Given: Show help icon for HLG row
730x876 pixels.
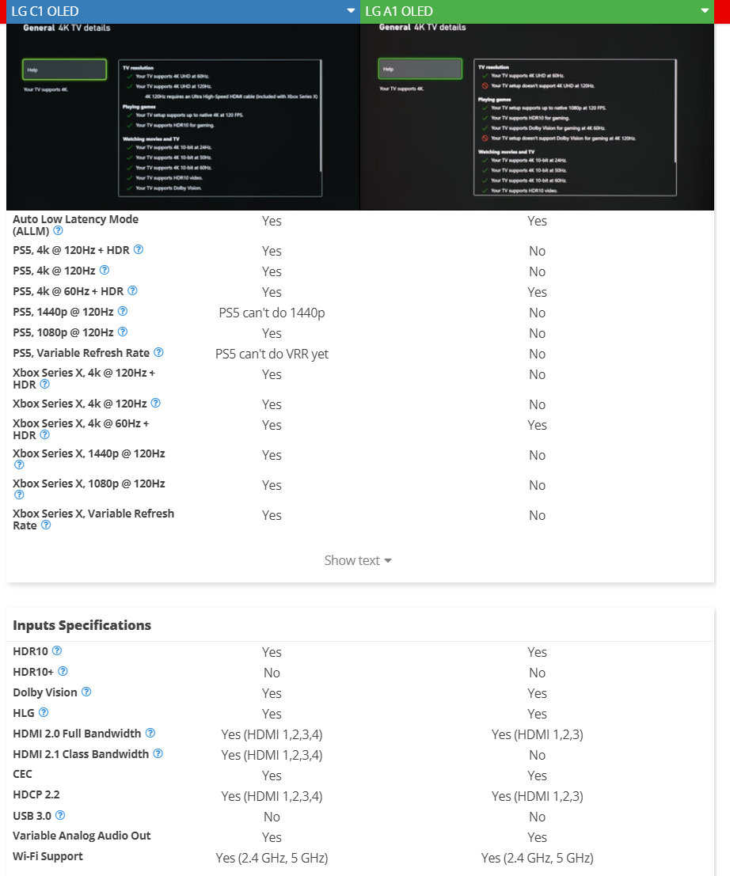Looking at the screenshot, I should pos(44,712).
